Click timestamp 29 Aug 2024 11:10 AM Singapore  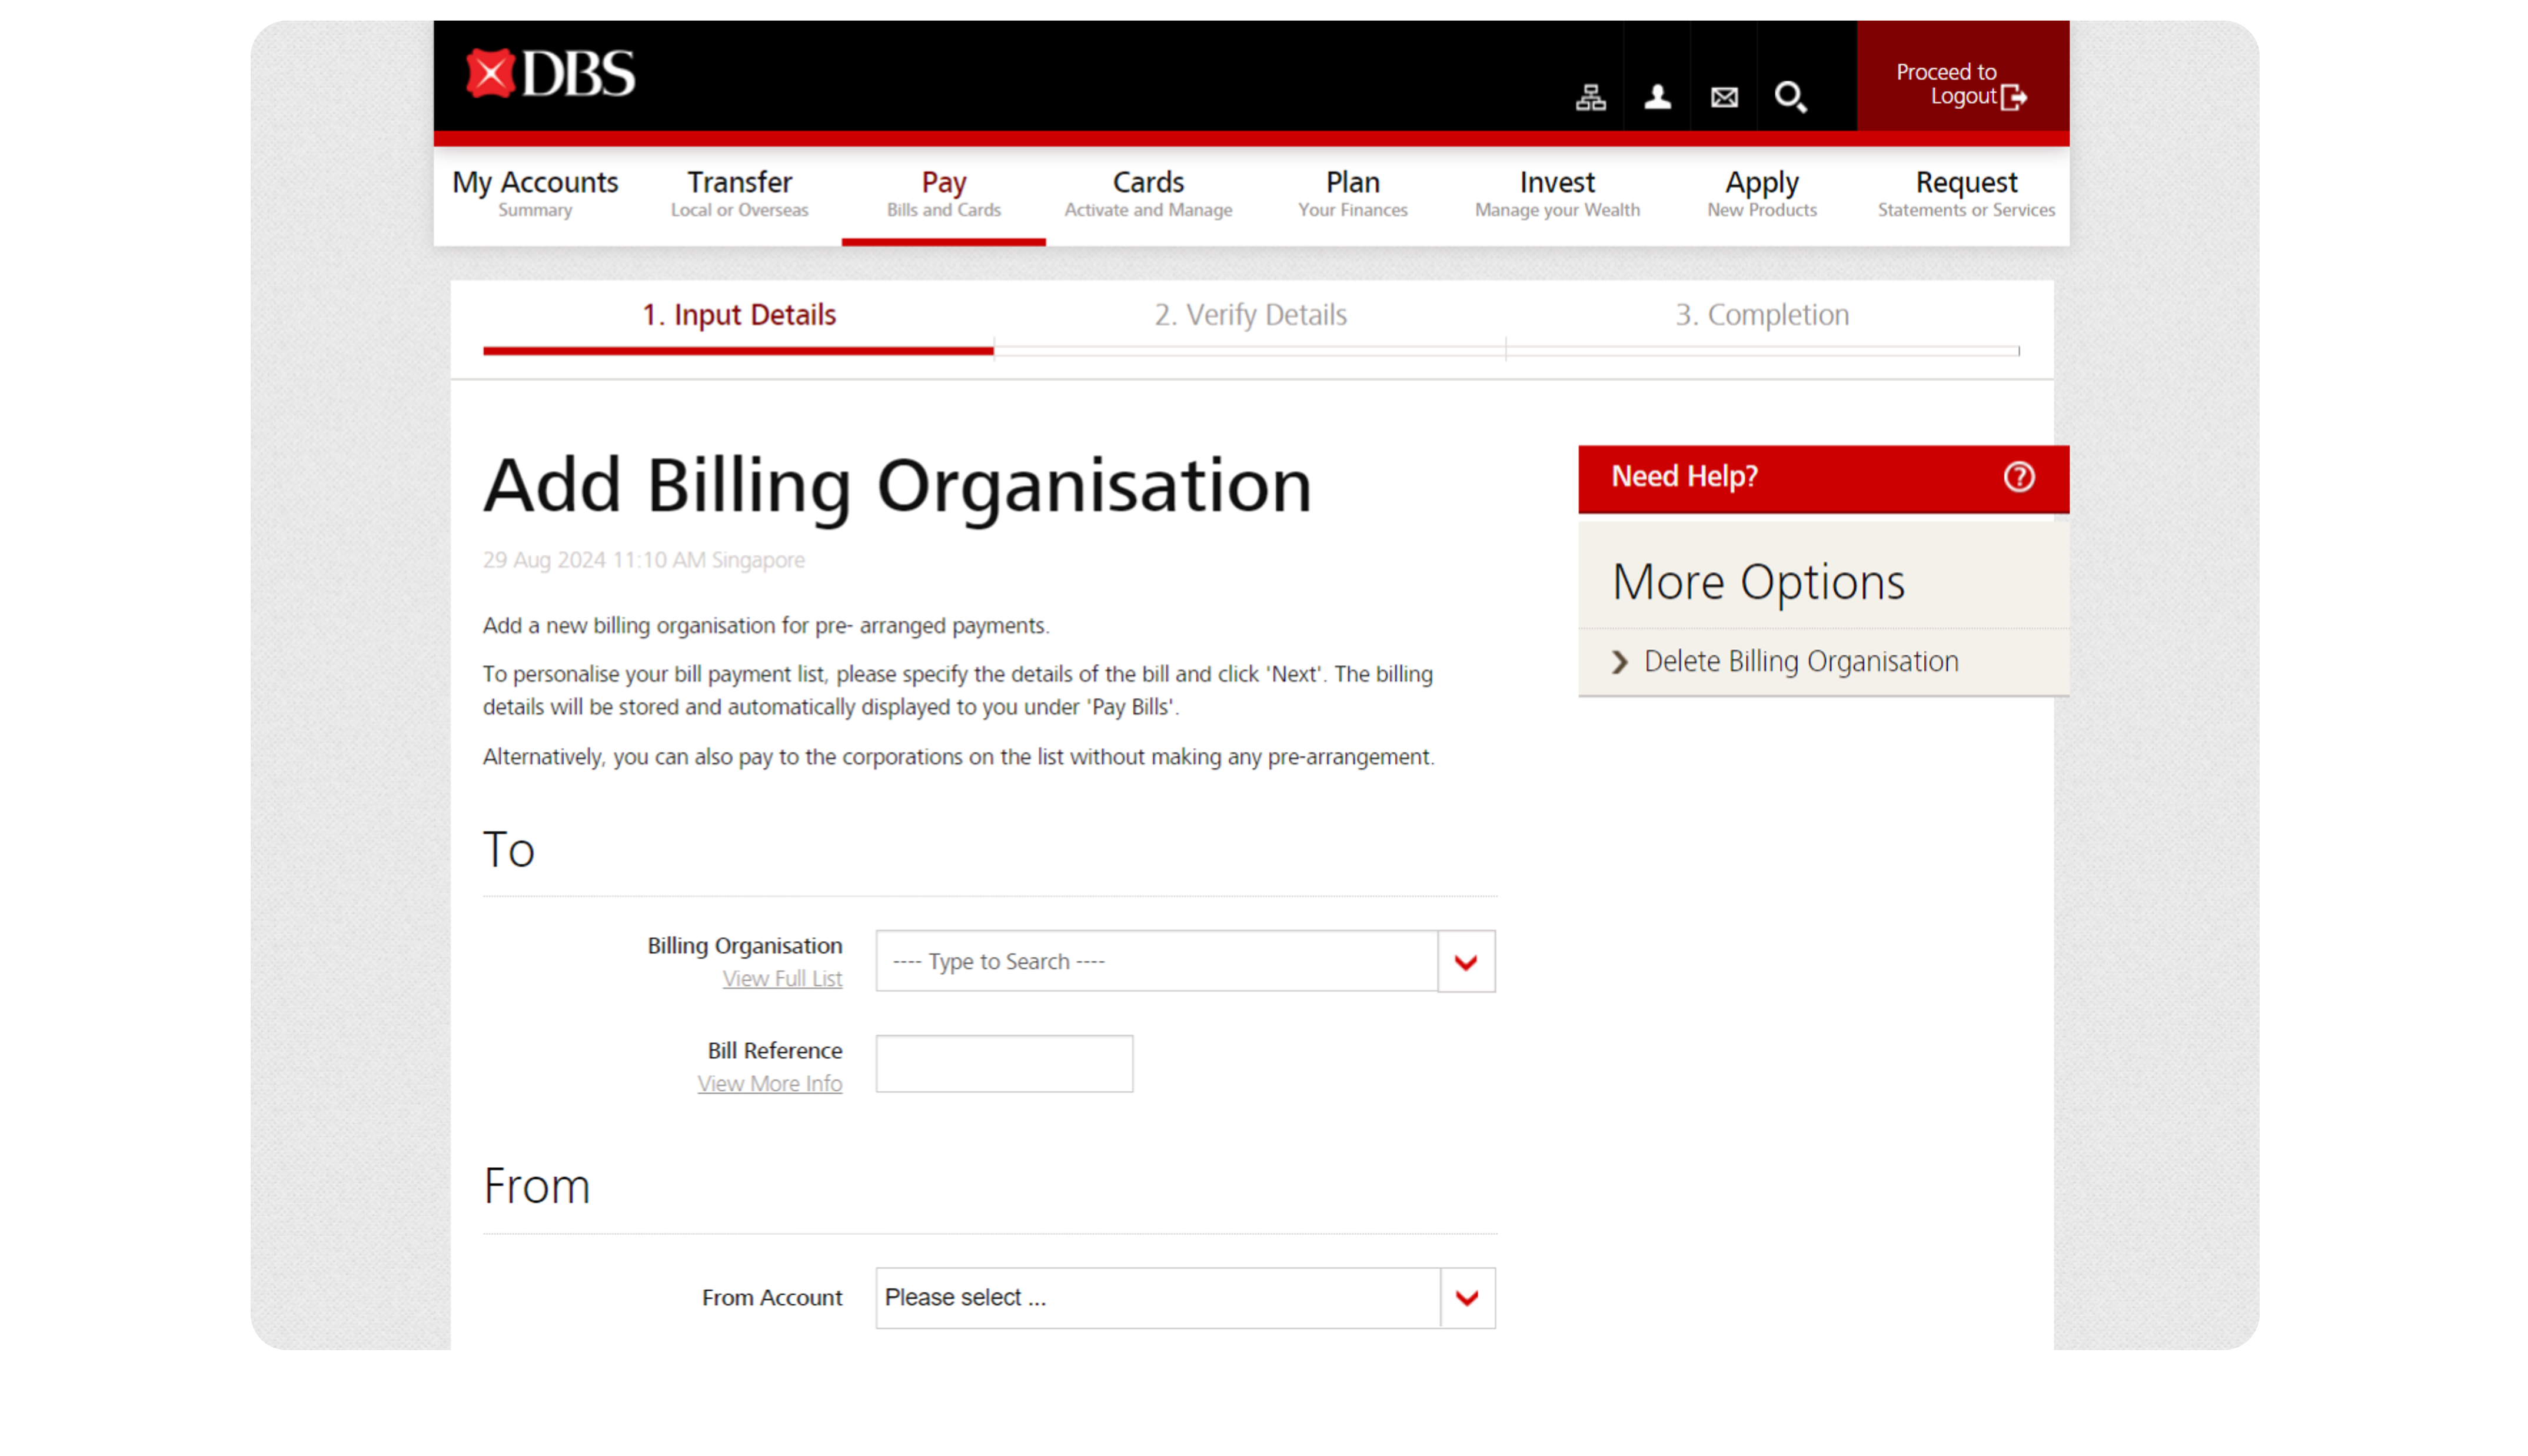pos(643,560)
